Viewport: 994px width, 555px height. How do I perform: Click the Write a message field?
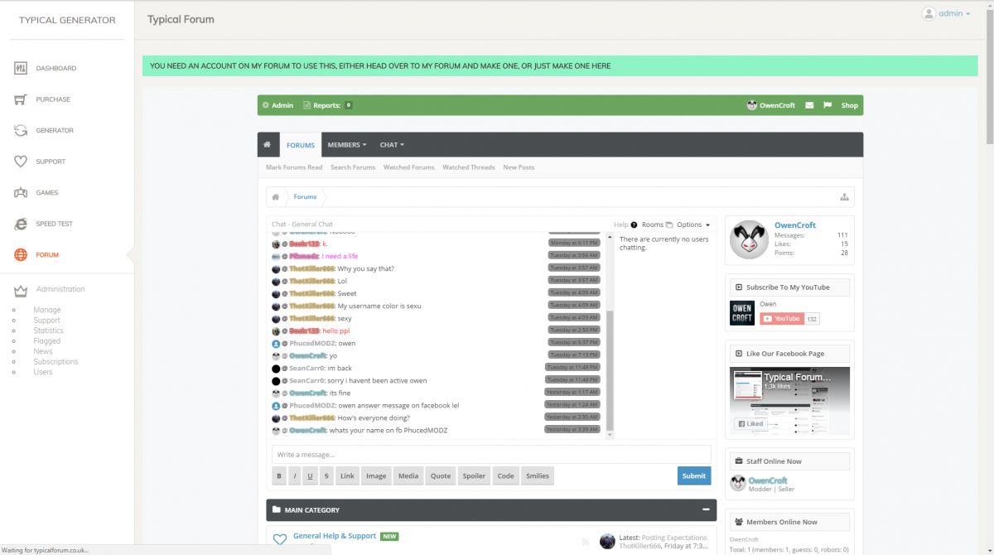click(490, 455)
